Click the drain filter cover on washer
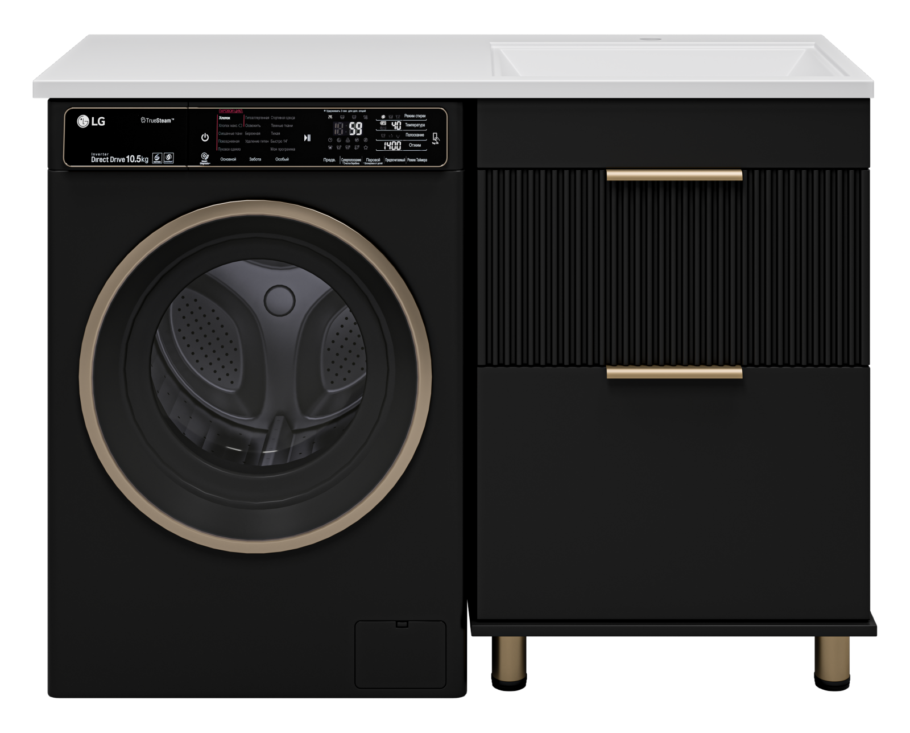Screen dimensions: 910x733 coord(400,654)
